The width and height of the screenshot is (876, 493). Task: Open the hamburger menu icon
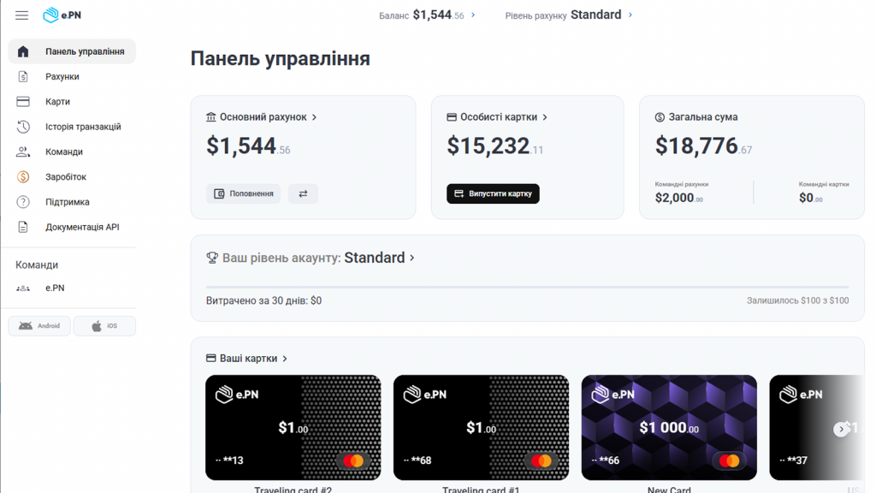22,15
